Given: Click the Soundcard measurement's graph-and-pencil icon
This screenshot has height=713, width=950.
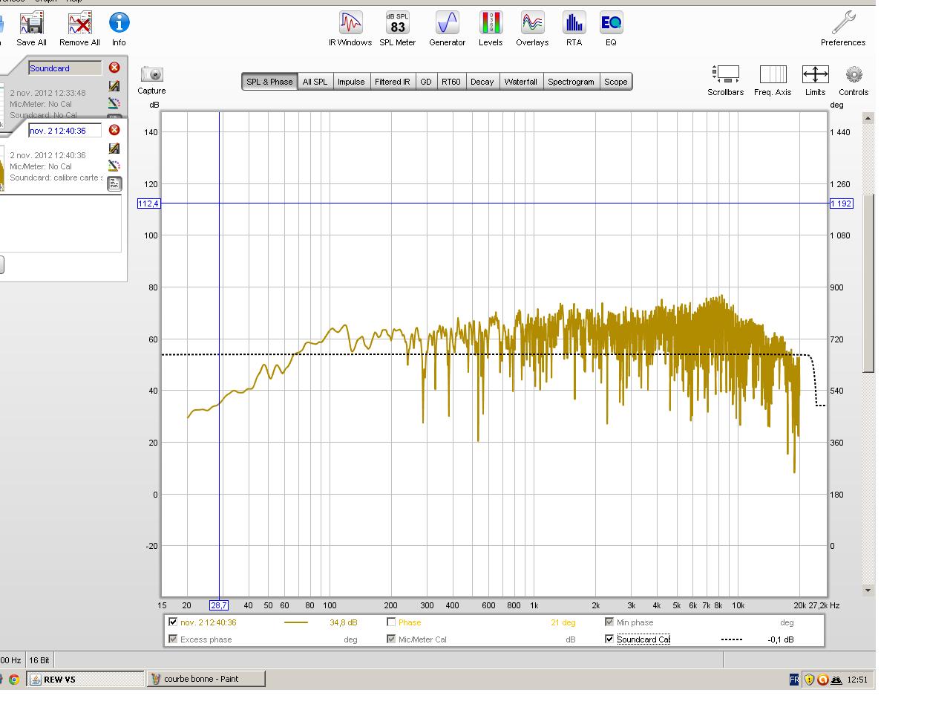Looking at the screenshot, I should (x=114, y=86).
